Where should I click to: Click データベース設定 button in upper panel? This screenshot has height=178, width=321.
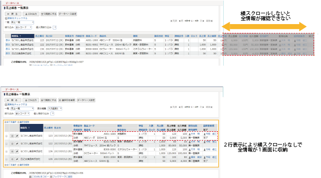(68, 14)
